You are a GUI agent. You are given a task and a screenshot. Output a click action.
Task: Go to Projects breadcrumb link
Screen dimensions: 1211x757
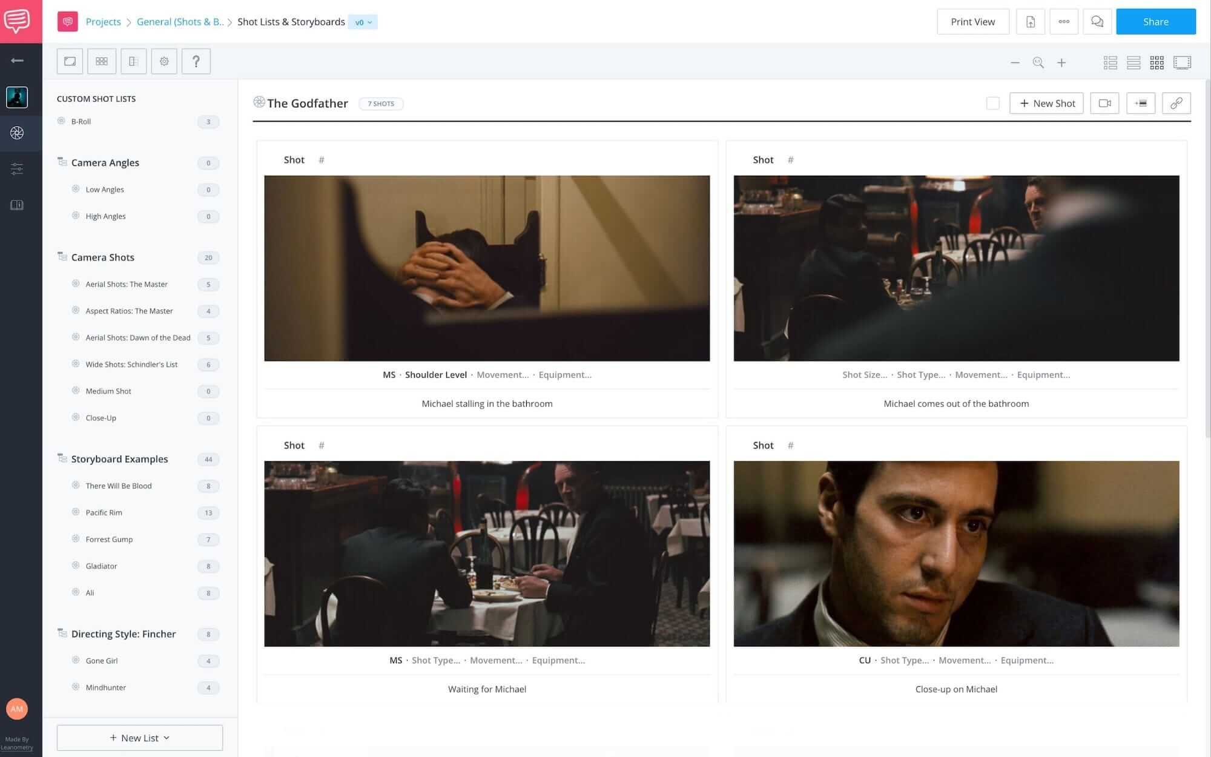coord(103,22)
